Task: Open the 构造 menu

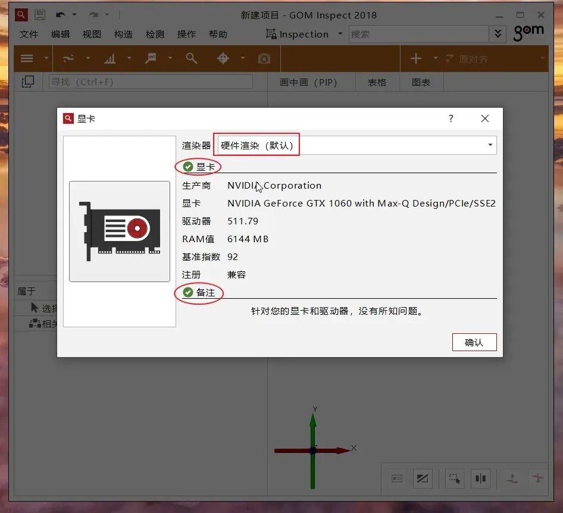Action: (124, 34)
